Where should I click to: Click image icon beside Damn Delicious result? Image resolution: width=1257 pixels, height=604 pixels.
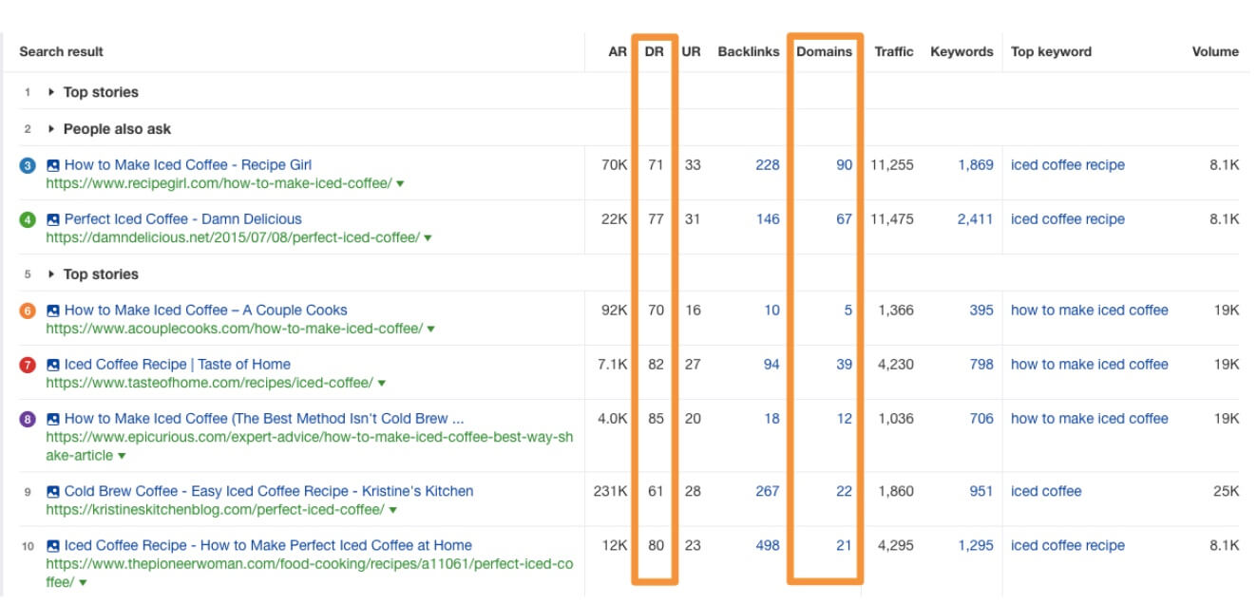(53, 219)
